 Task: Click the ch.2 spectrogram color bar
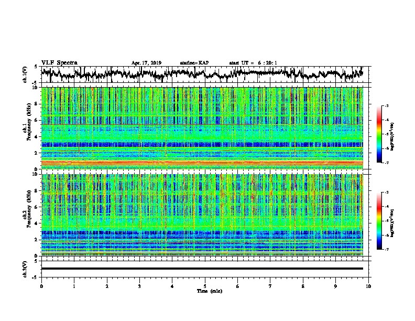(379, 221)
